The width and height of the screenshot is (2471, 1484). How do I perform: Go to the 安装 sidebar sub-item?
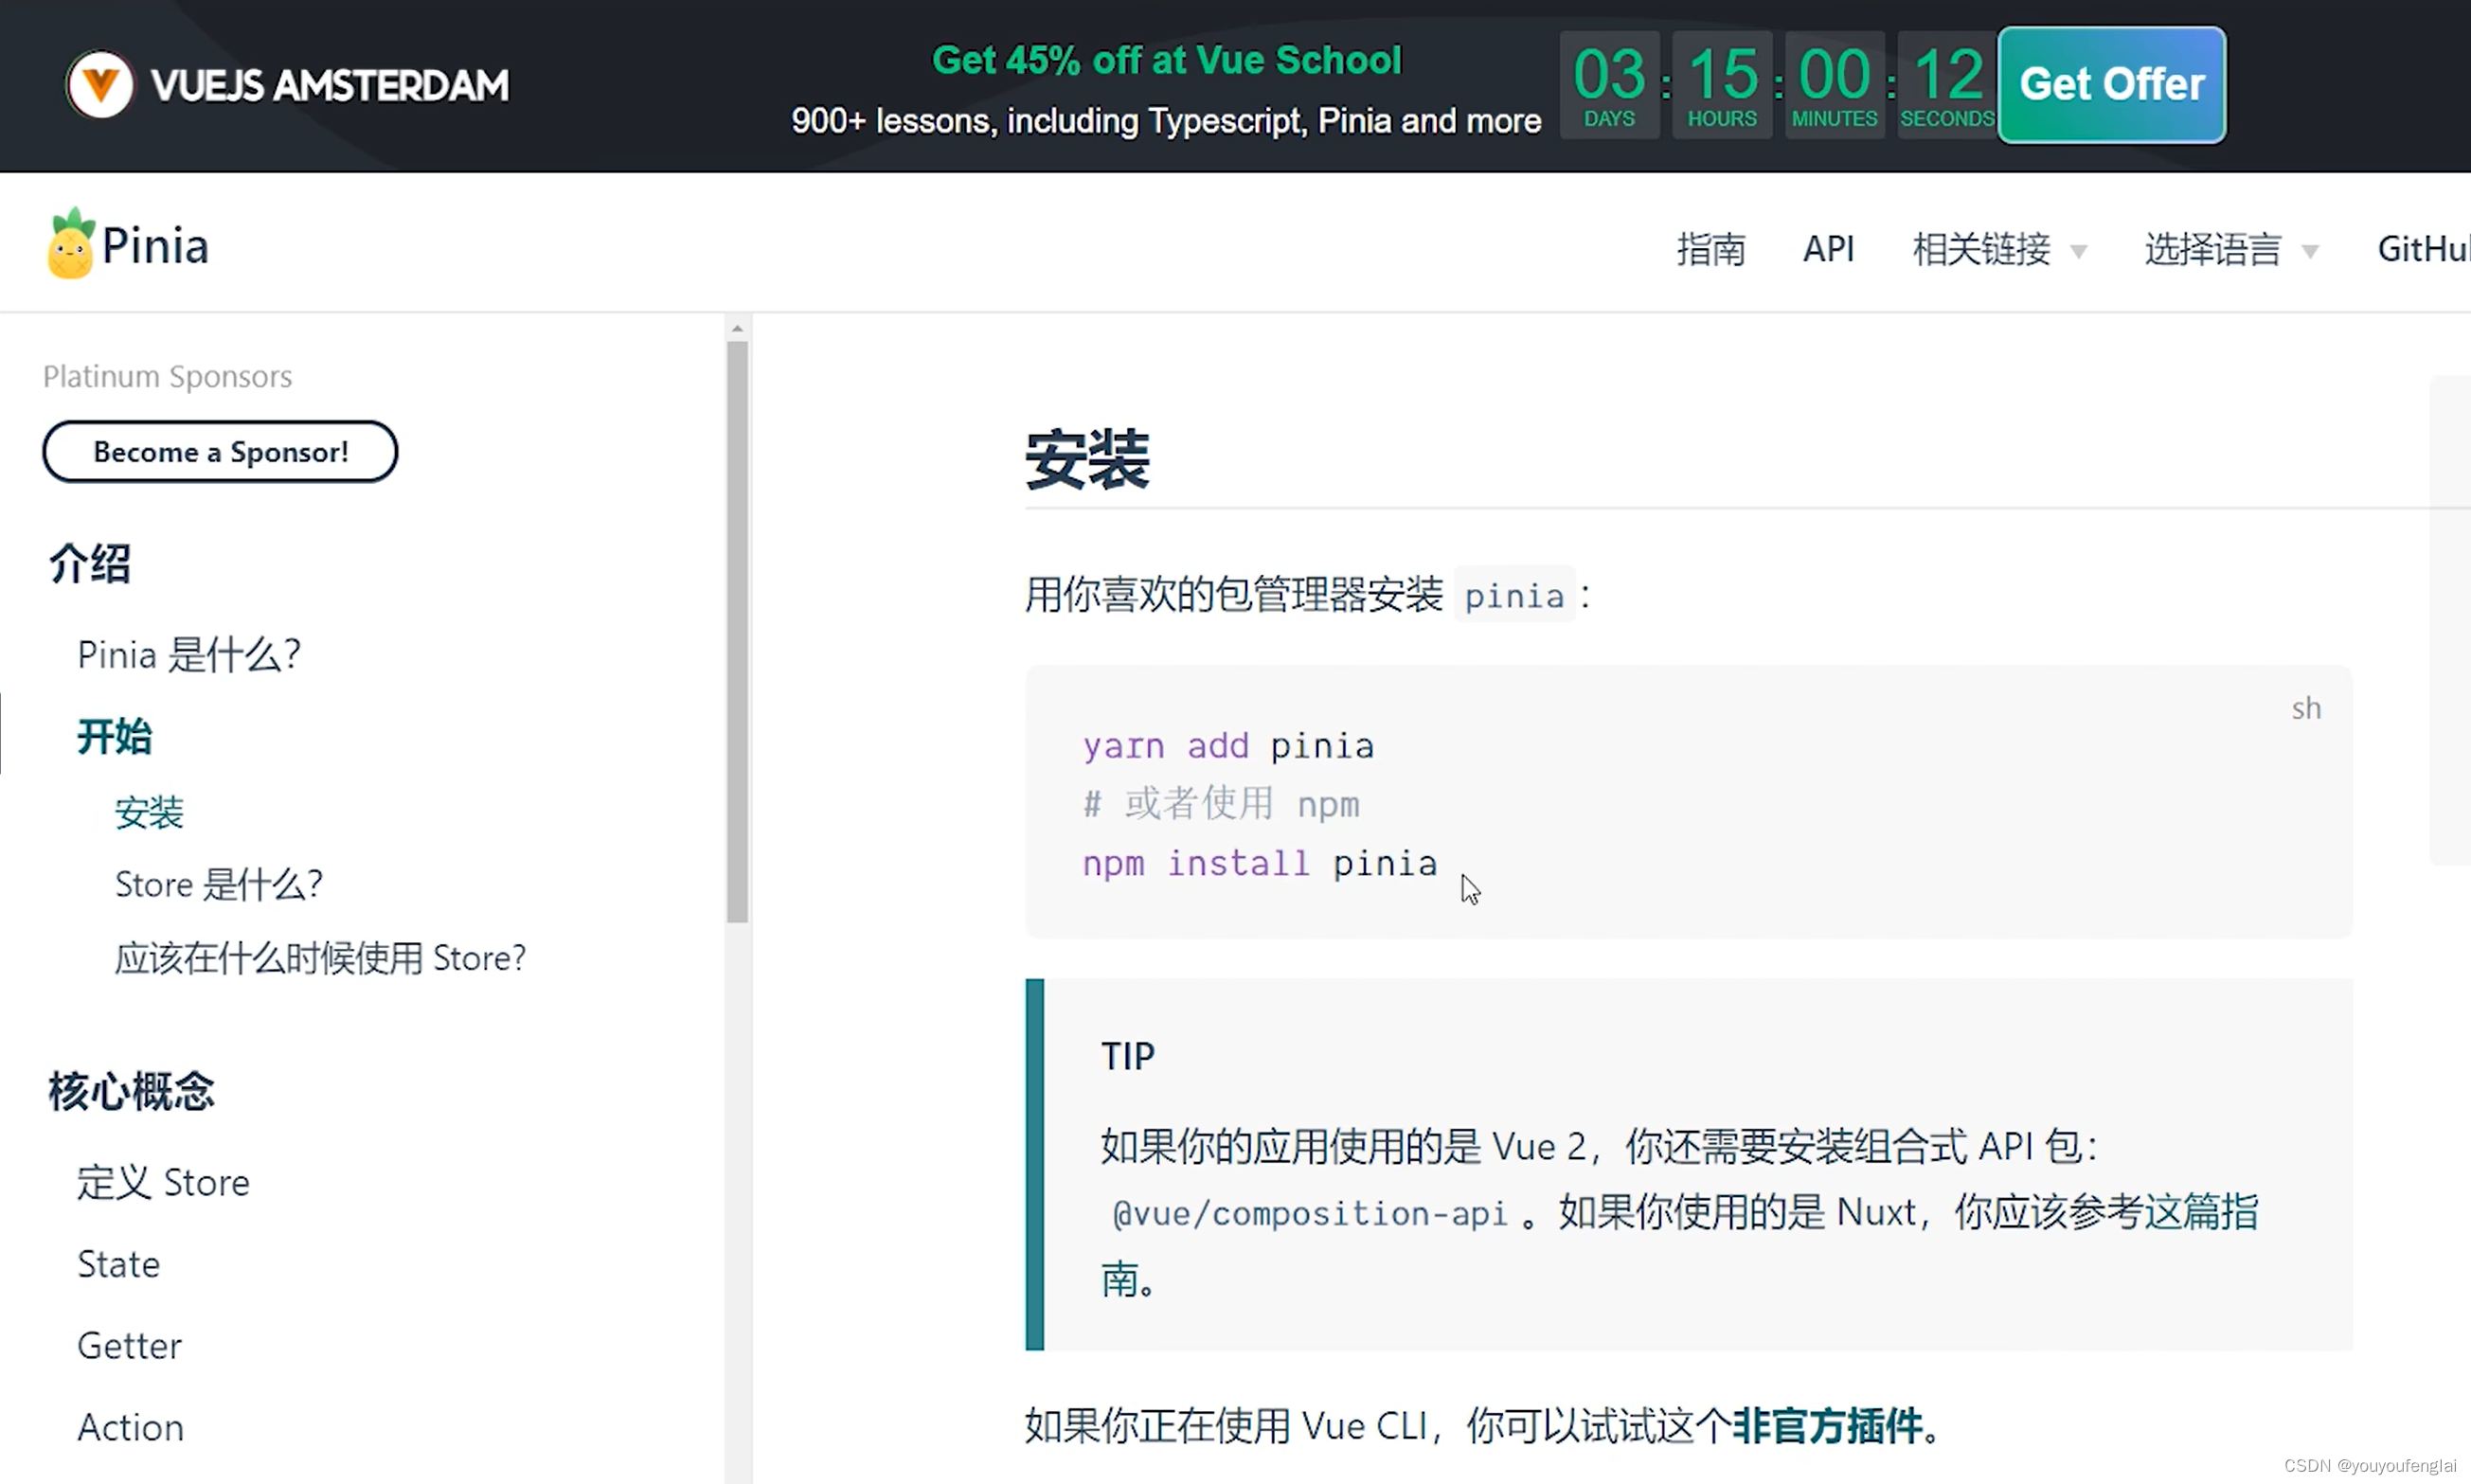149,812
